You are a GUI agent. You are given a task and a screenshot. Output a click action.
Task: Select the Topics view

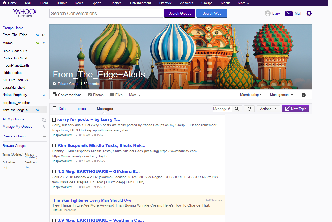81,109
